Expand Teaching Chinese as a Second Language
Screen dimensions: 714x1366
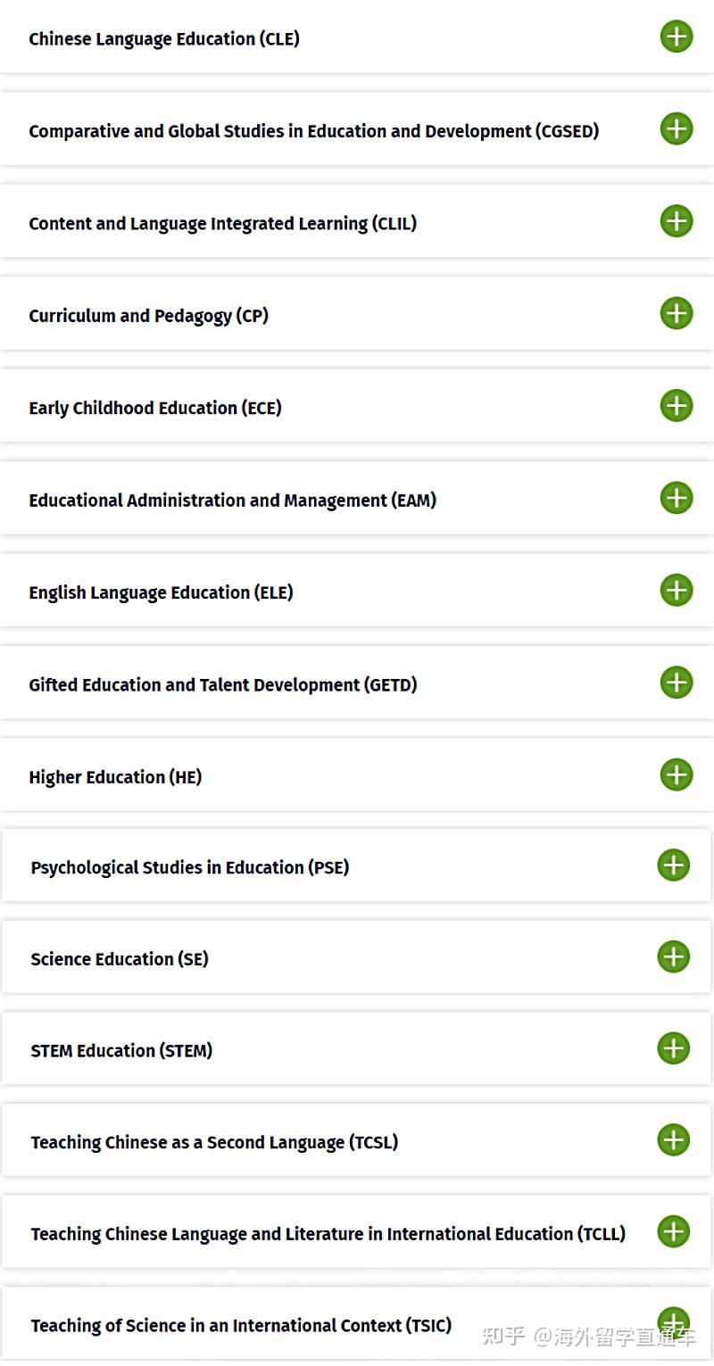point(673,1139)
